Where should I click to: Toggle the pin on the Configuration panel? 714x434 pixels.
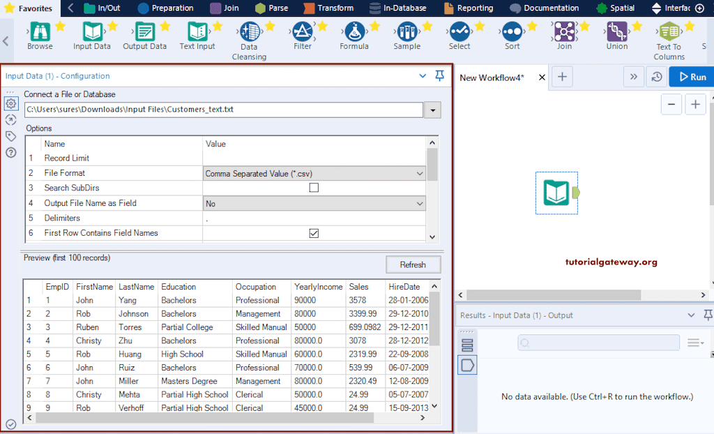pyautogui.click(x=439, y=75)
